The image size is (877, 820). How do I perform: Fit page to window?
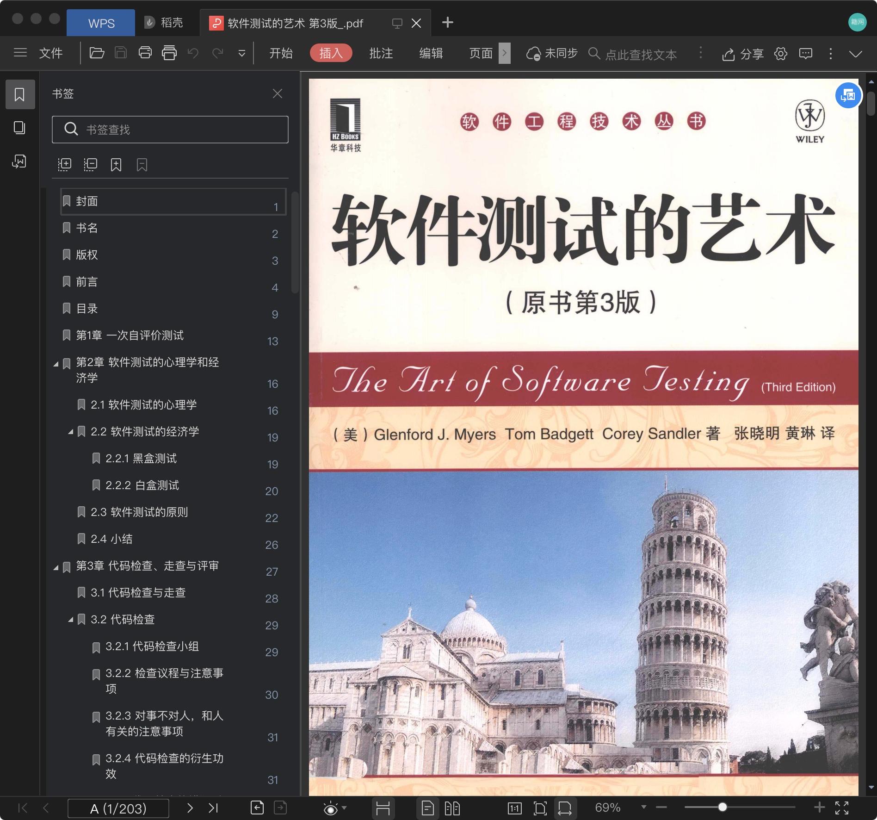coord(540,808)
